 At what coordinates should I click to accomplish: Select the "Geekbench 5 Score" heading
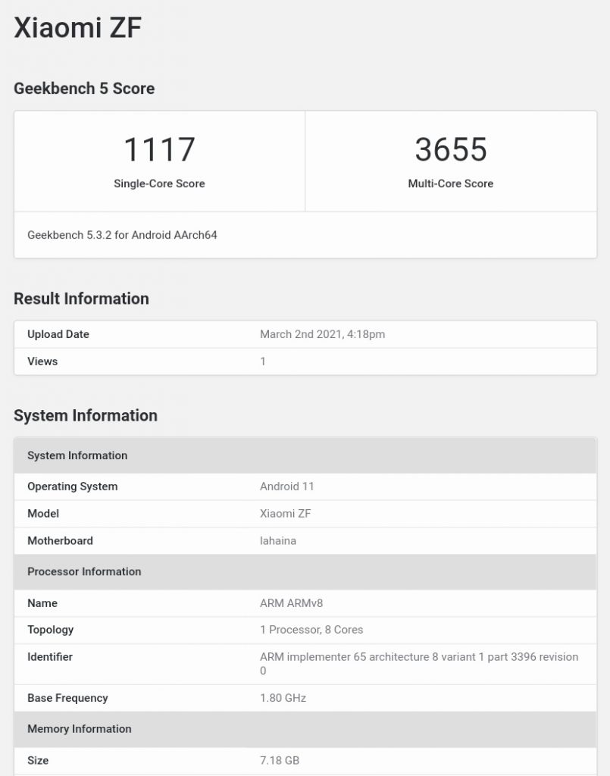click(84, 89)
